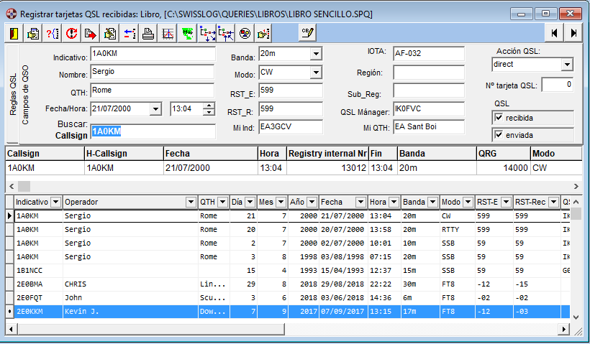
Task: Go to first record arrow button
Action: (554, 33)
